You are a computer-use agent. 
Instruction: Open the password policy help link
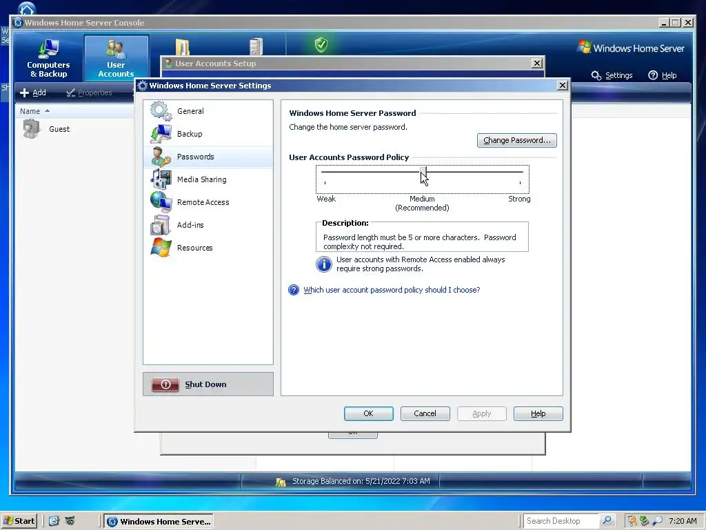(x=392, y=290)
